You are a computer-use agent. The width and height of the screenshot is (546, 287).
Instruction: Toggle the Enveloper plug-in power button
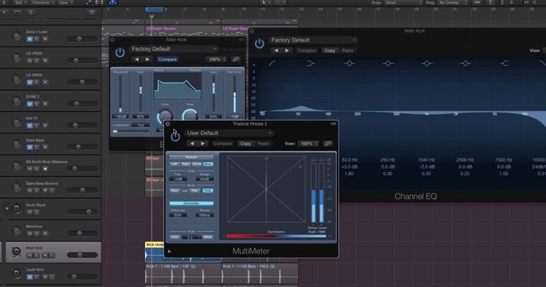(120, 52)
